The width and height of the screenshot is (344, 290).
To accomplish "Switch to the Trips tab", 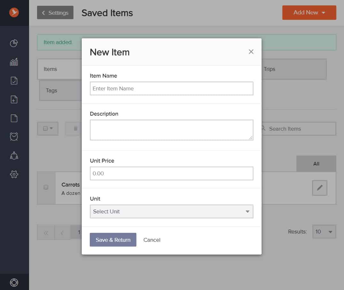I will point(294,69).
